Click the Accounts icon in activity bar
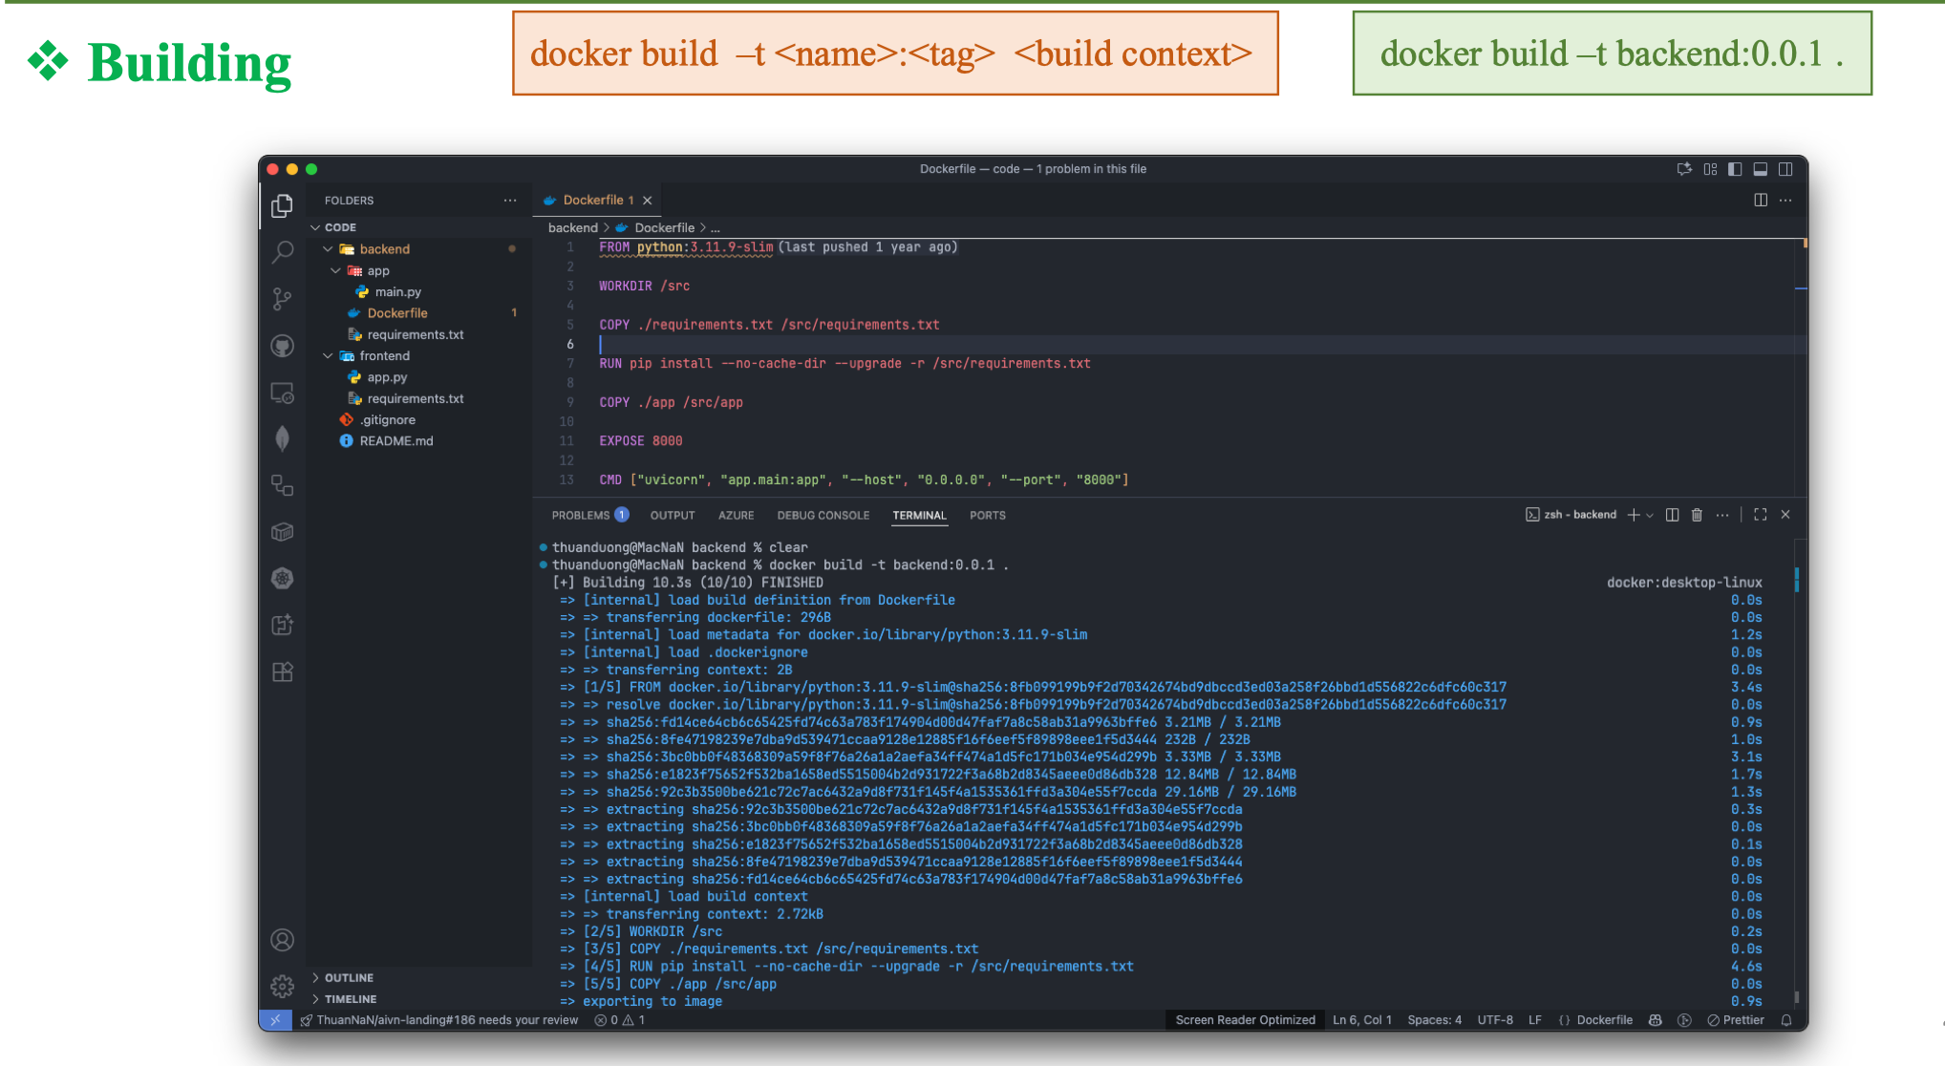Screen dimensions: 1945x1066 coord(282,940)
